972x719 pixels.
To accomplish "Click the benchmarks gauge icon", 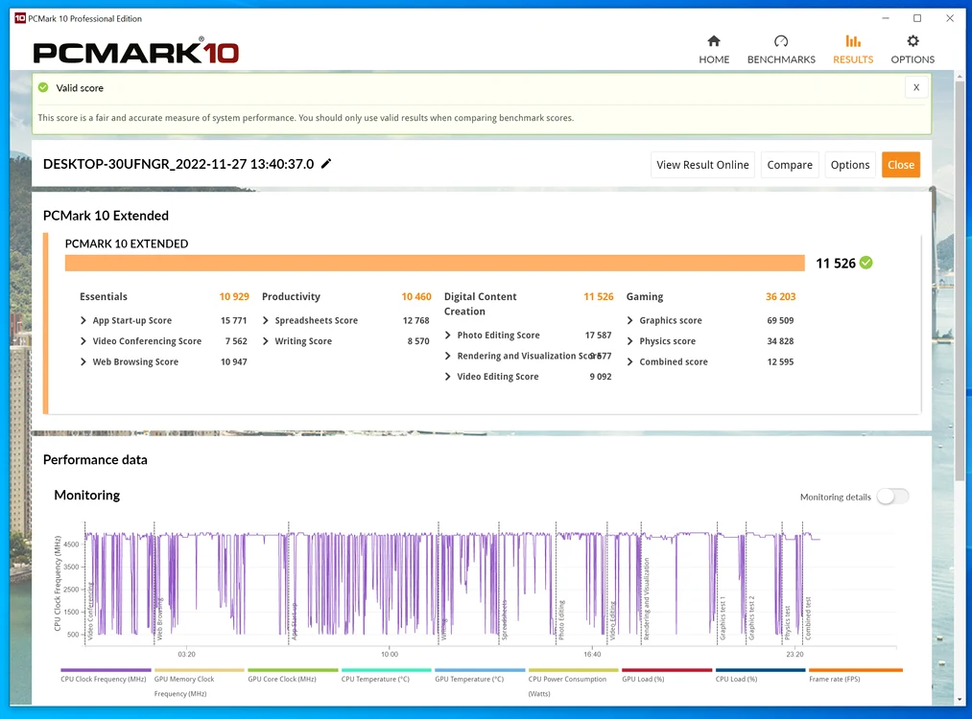I will (781, 41).
